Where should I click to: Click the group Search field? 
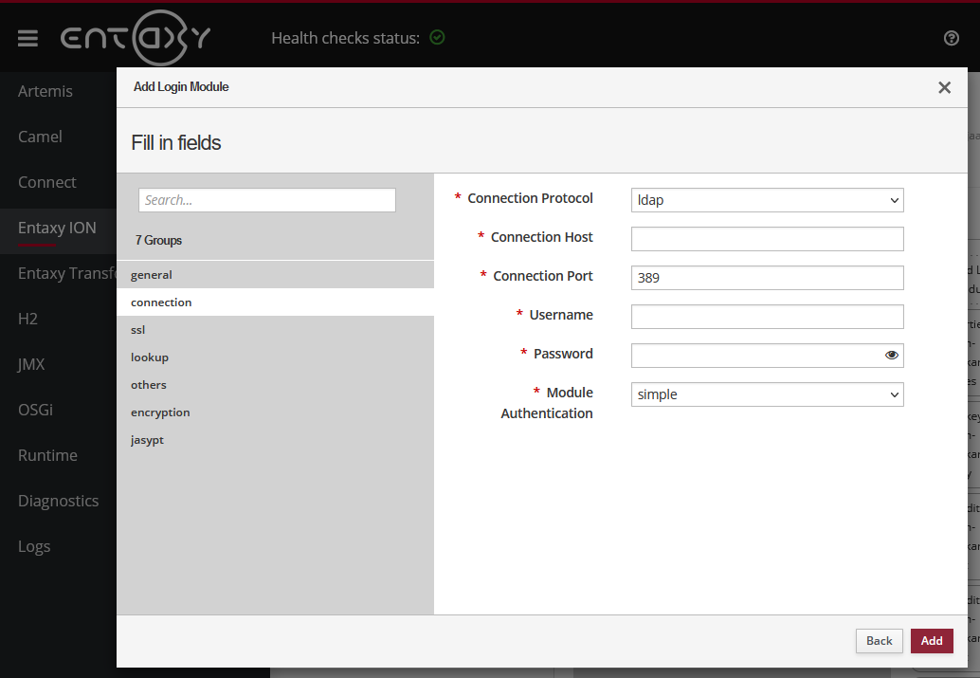pos(266,200)
